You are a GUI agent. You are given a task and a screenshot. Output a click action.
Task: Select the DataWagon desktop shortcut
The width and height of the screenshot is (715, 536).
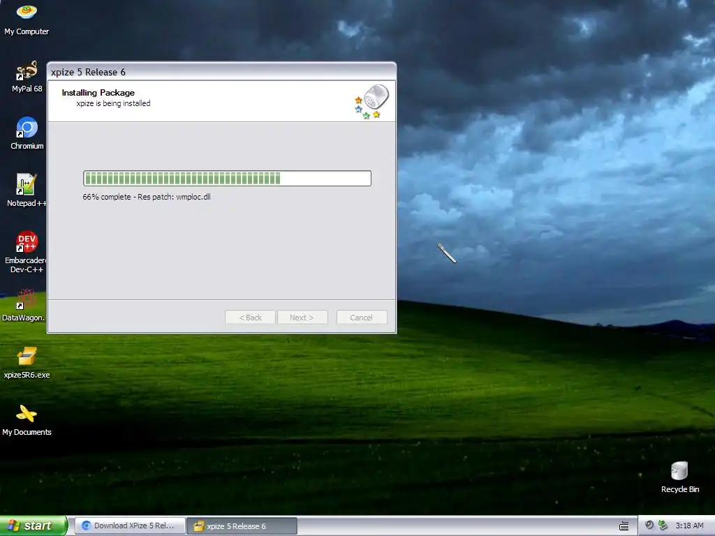[x=24, y=305]
